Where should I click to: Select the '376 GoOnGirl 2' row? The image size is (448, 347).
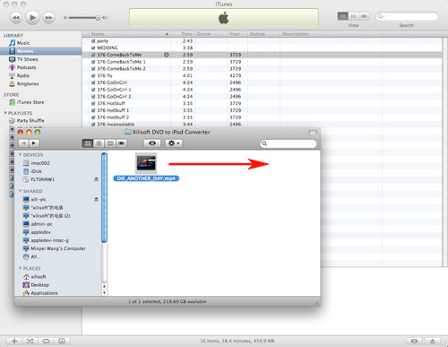click(x=263, y=97)
